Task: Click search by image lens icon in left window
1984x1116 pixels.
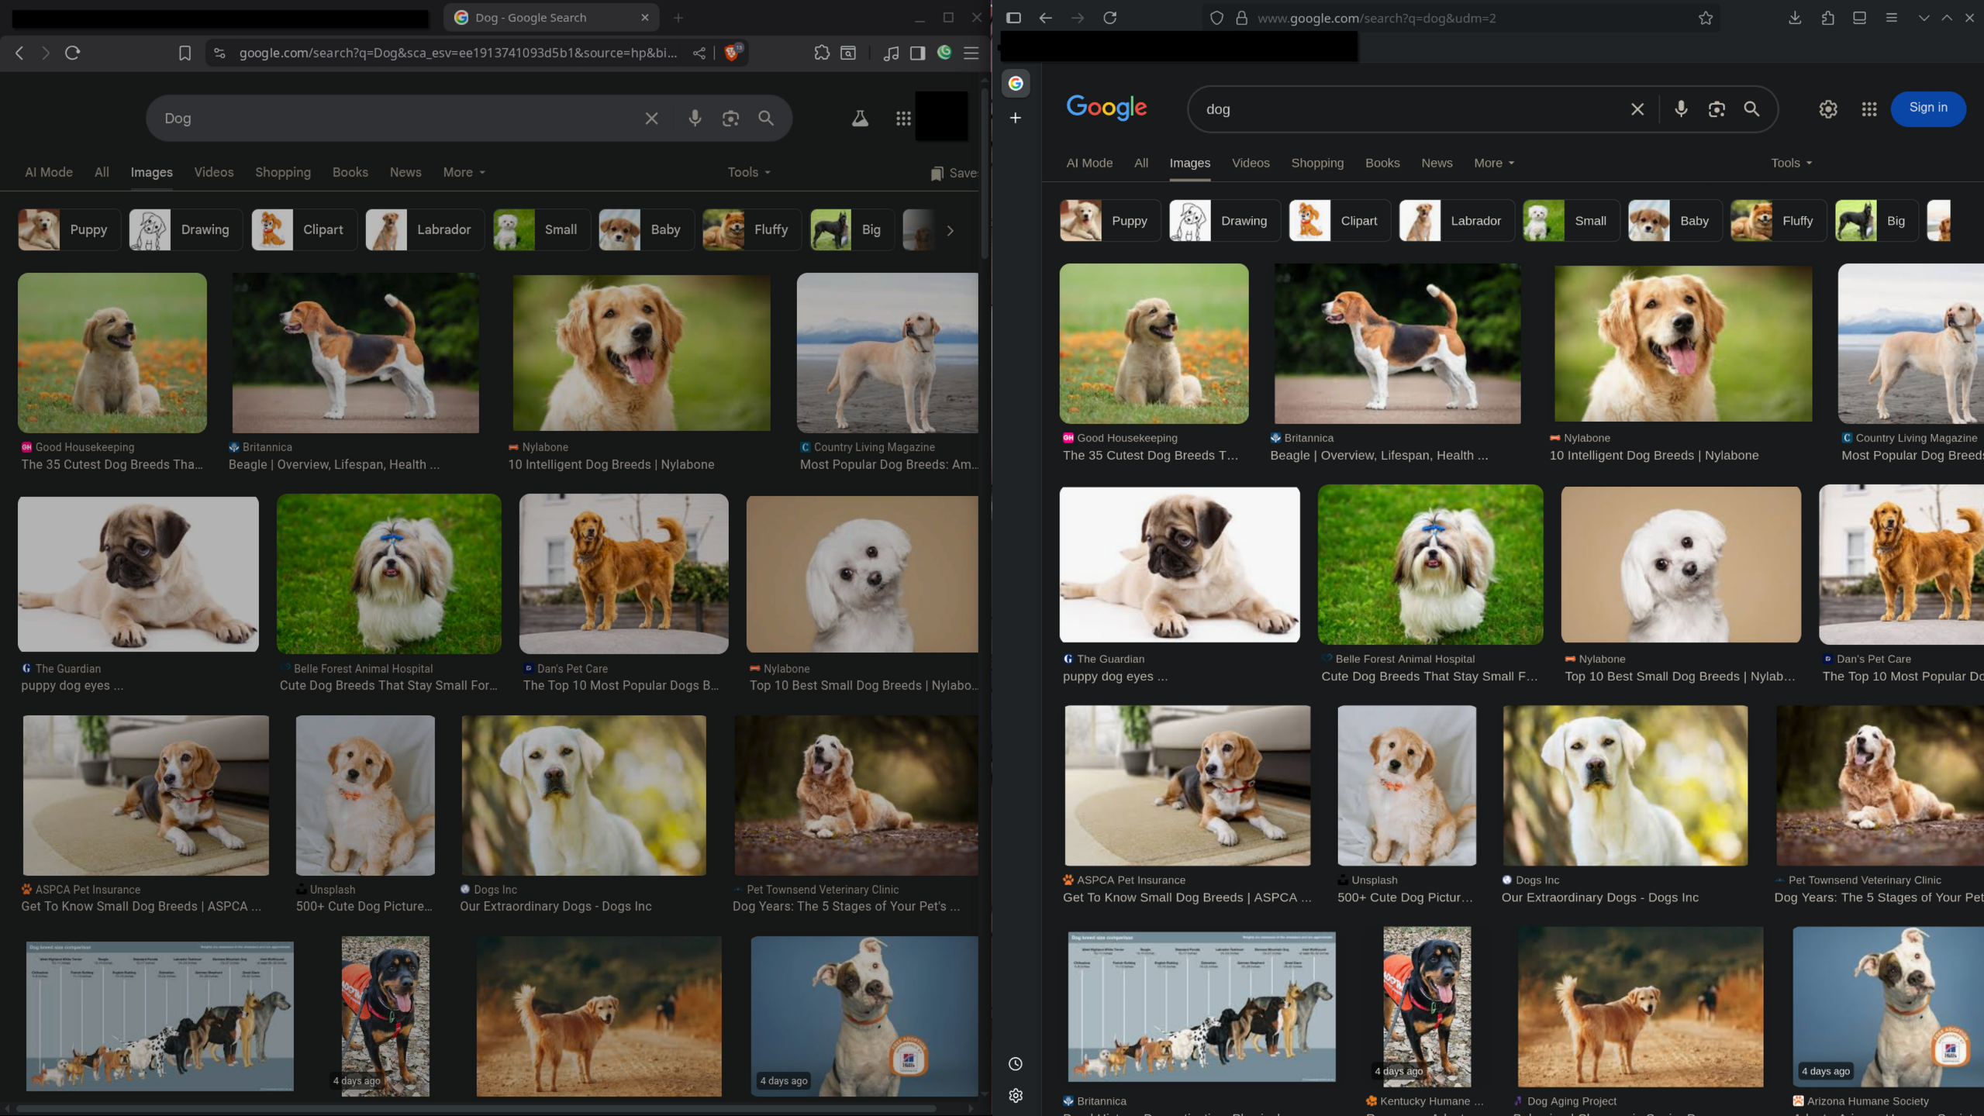Action: point(730,119)
